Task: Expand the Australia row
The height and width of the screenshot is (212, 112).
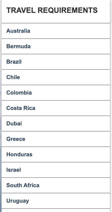Action: (56, 31)
